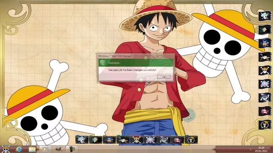The height and width of the screenshot is (153, 273).
Task: Open the blue round face flag on desktop edge
Action: pyautogui.click(x=264, y=43)
